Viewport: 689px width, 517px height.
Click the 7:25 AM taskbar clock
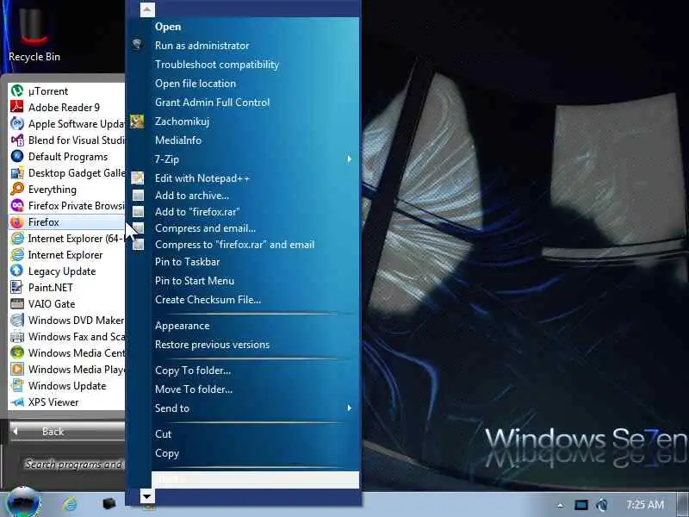645,505
